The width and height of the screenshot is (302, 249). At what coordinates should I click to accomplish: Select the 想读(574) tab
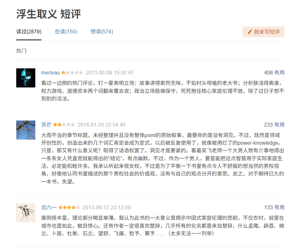pyautogui.click(x=102, y=31)
